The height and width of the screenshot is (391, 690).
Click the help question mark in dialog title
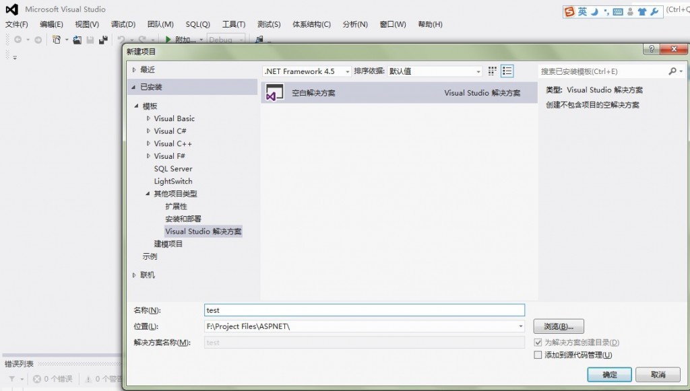tap(652, 49)
